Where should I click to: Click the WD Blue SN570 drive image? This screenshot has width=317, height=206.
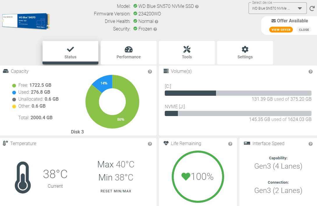[26, 21]
